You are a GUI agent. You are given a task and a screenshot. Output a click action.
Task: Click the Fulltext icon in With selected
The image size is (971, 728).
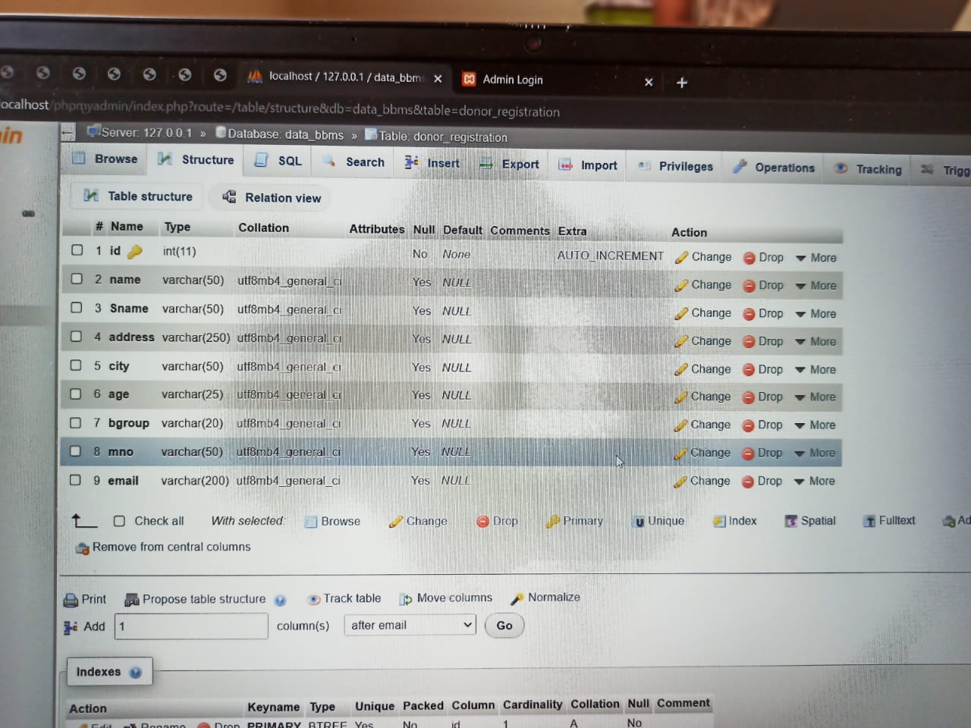click(869, 521)
